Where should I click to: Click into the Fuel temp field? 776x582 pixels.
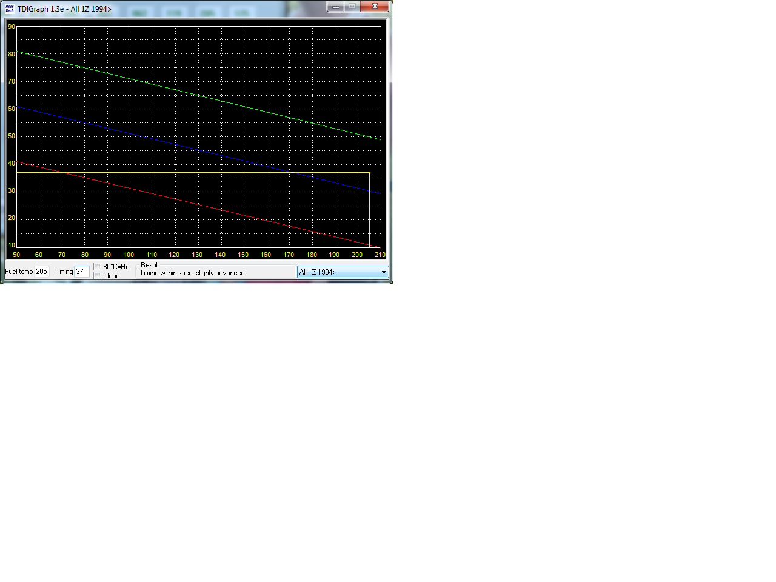[x=41, y=272]
